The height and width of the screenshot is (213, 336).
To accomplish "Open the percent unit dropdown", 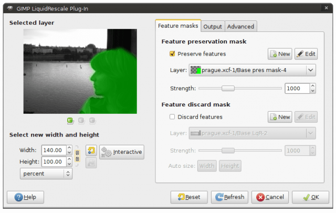I will [x=46, y=173].
